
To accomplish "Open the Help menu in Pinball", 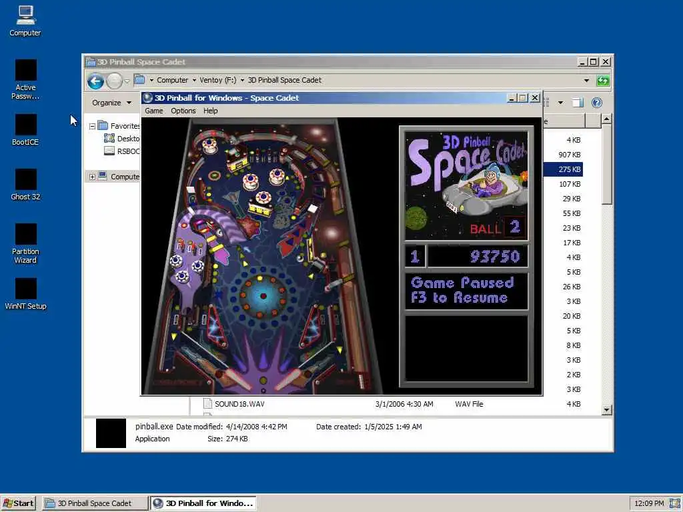I will [x=210, y=111].
